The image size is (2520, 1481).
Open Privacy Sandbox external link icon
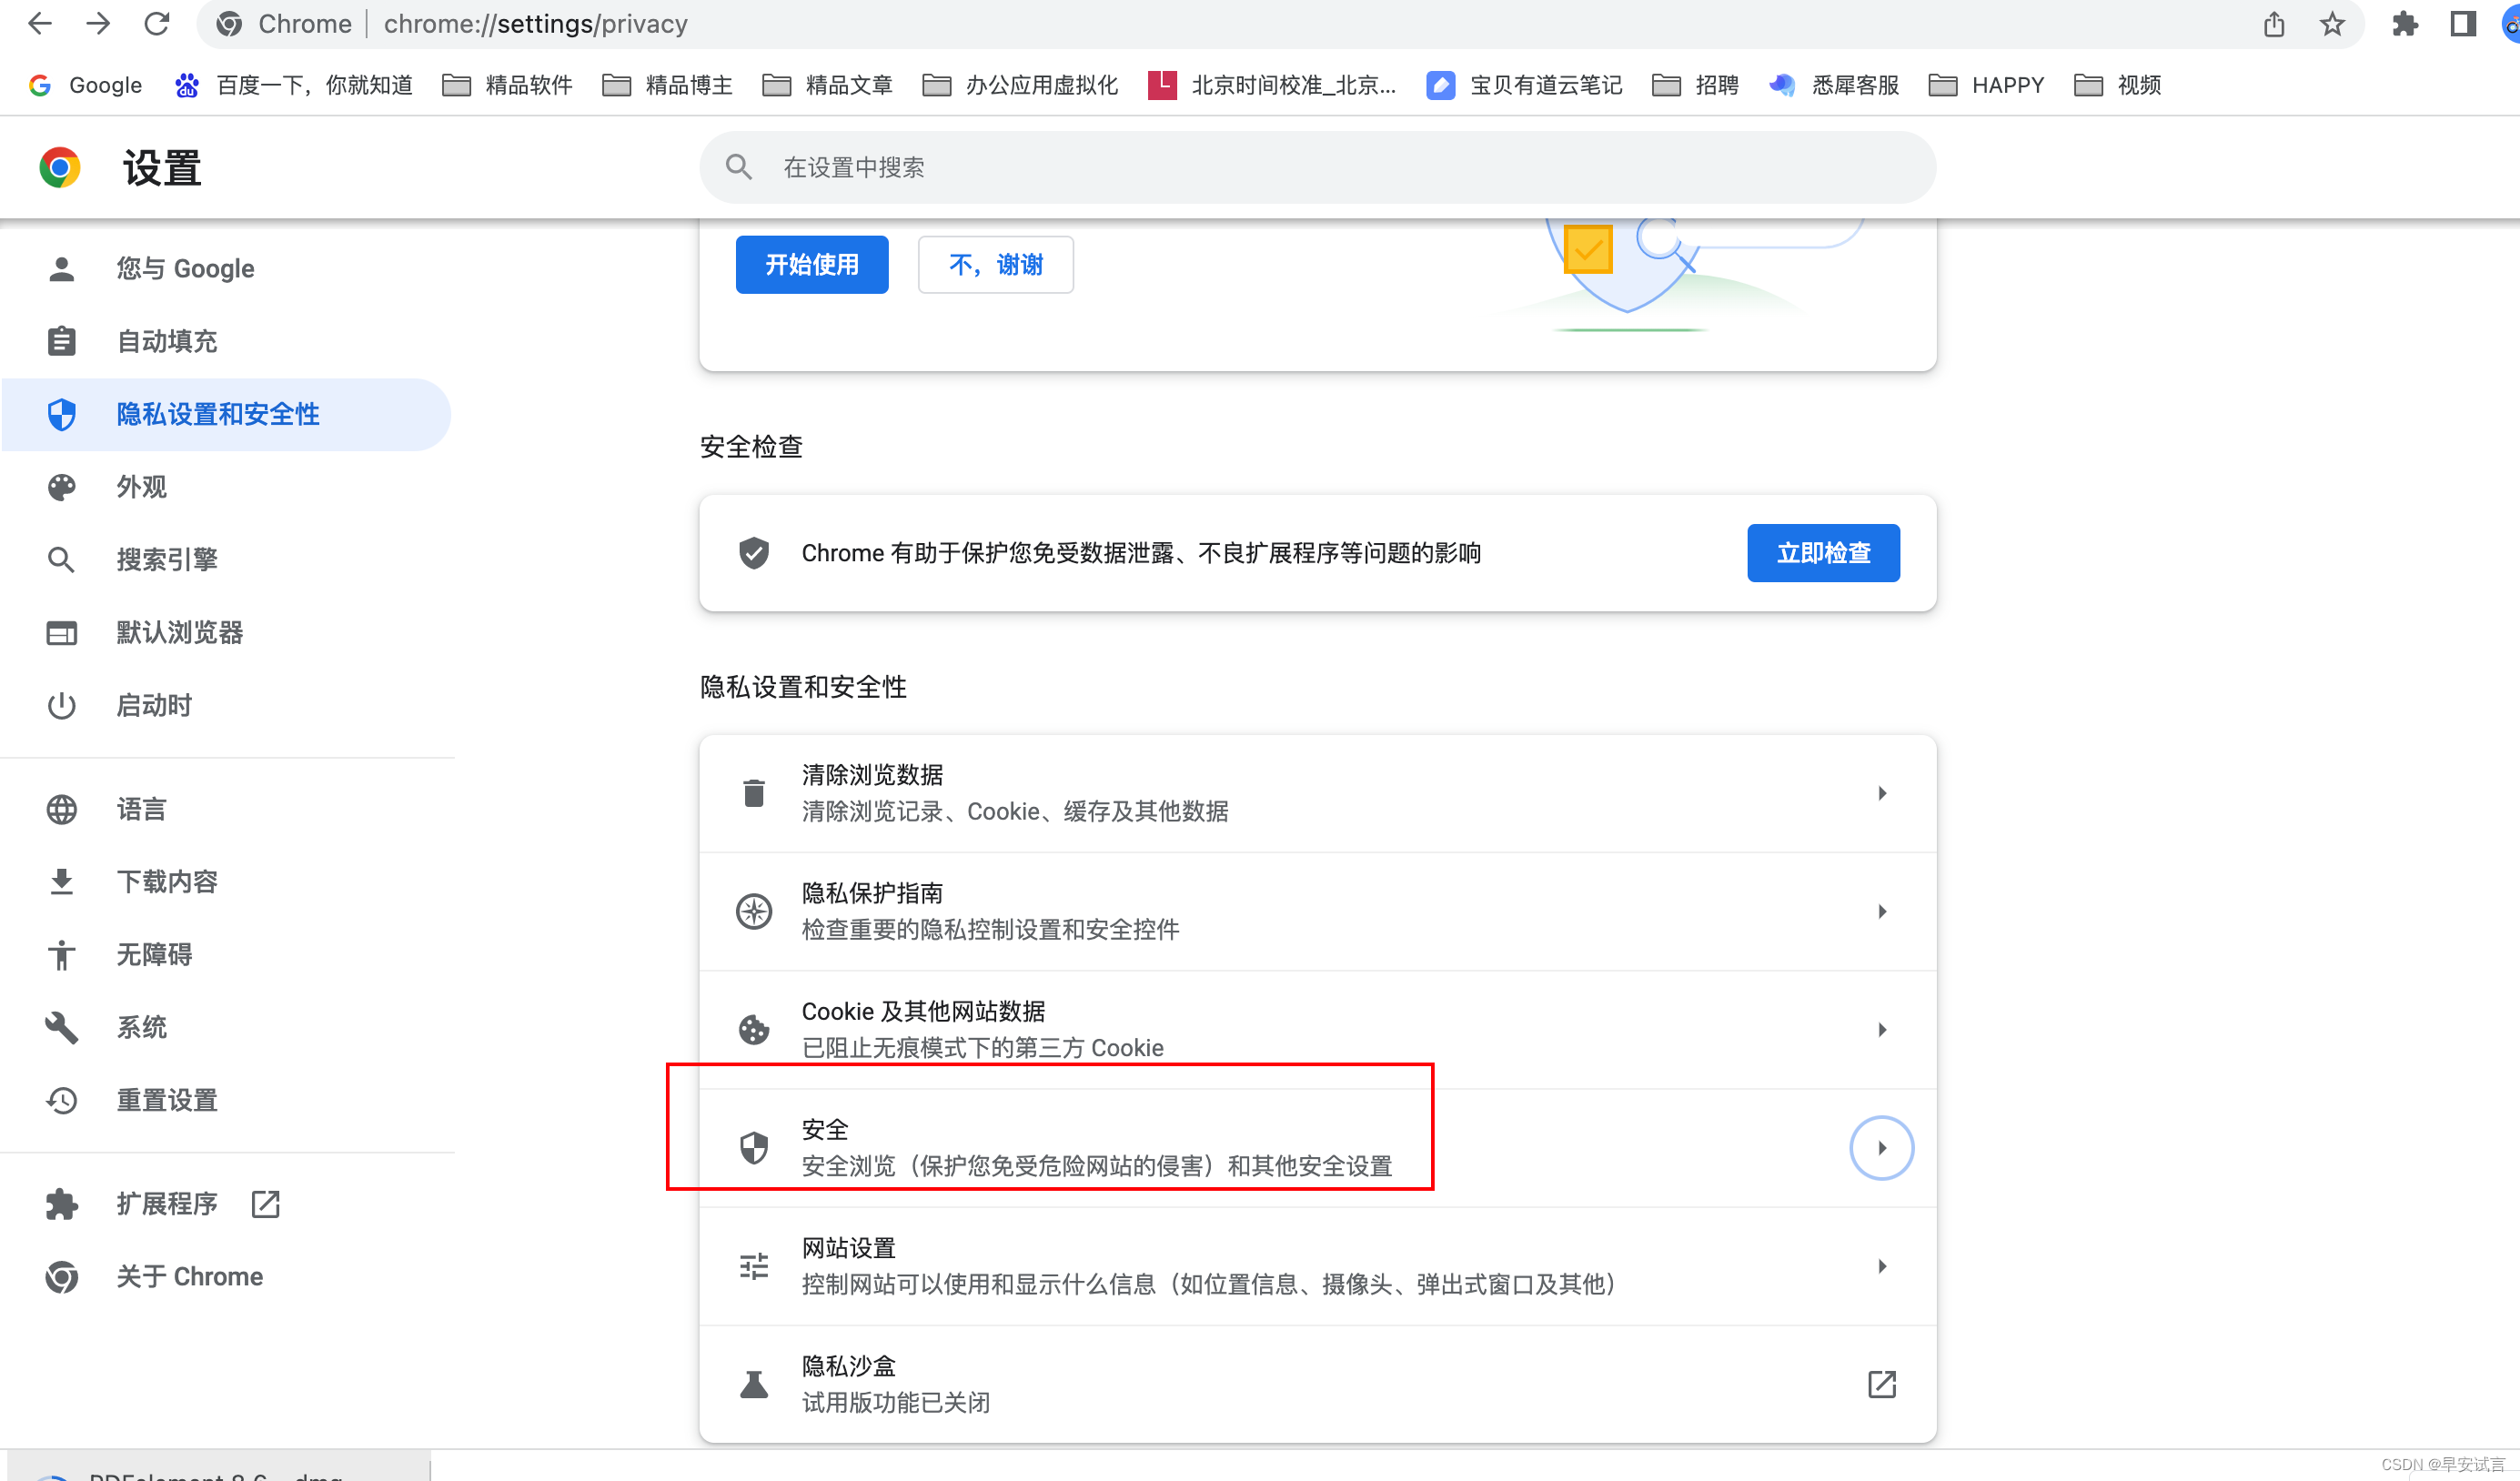click(x=1881, y=1384)
